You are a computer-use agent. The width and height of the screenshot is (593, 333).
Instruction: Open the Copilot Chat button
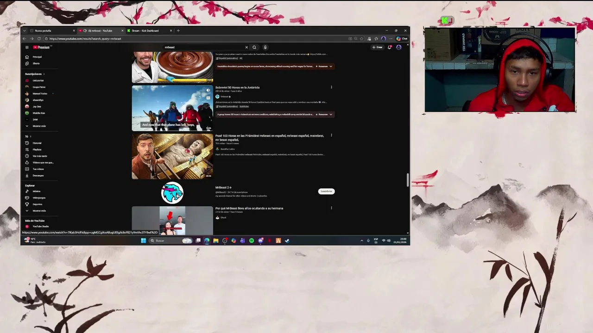pyautogui.click(x=402, y=39)
